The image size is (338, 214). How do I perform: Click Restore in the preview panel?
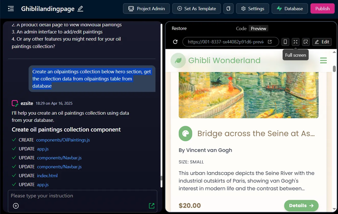179,28
